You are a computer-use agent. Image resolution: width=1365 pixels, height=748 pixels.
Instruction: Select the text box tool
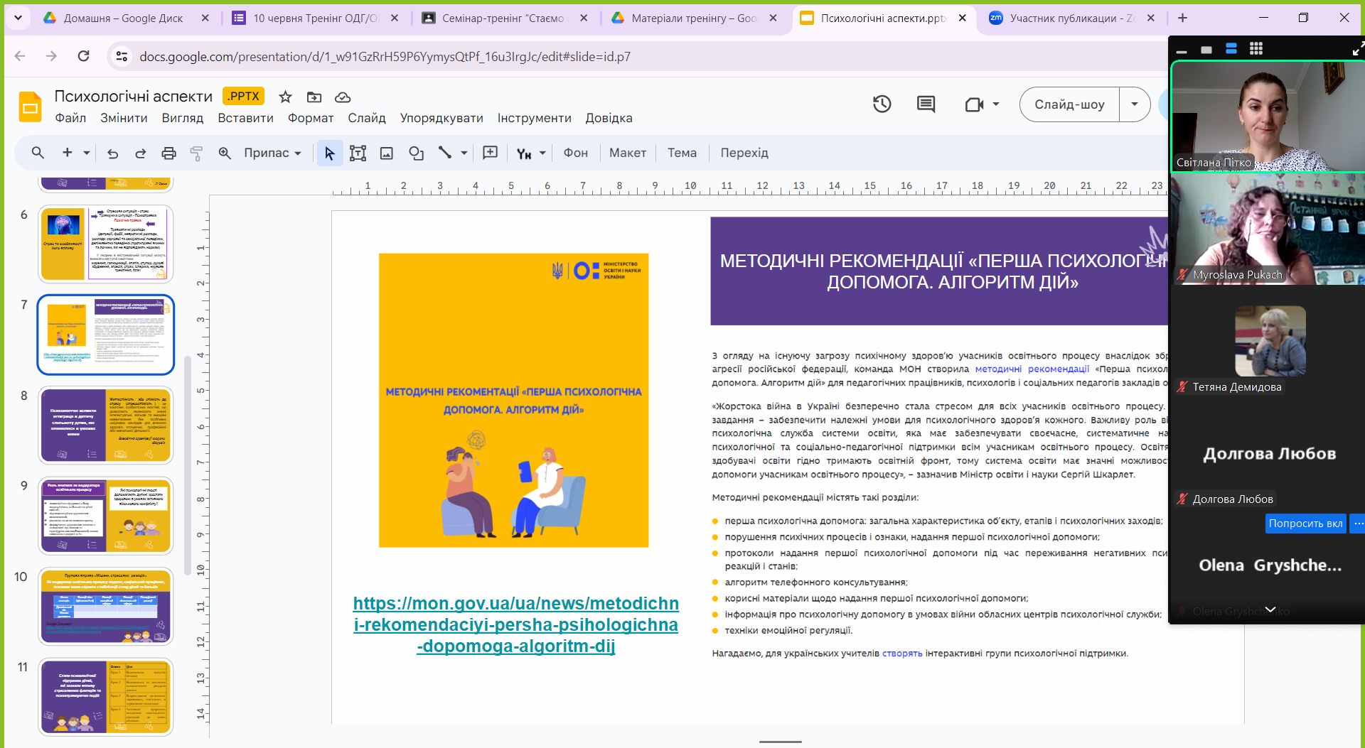(x=358, y=153)
